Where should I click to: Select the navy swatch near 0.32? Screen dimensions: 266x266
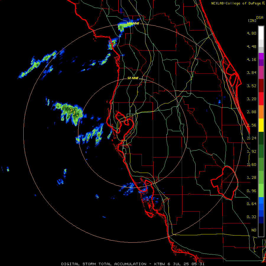(x=261, y=220)
